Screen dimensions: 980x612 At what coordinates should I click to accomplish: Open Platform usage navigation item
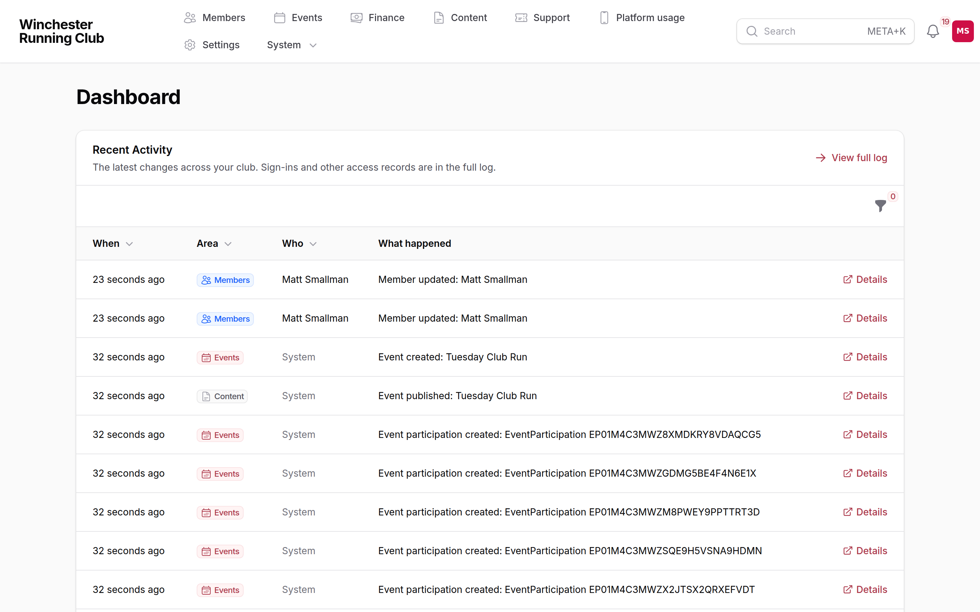click(642, 18)
